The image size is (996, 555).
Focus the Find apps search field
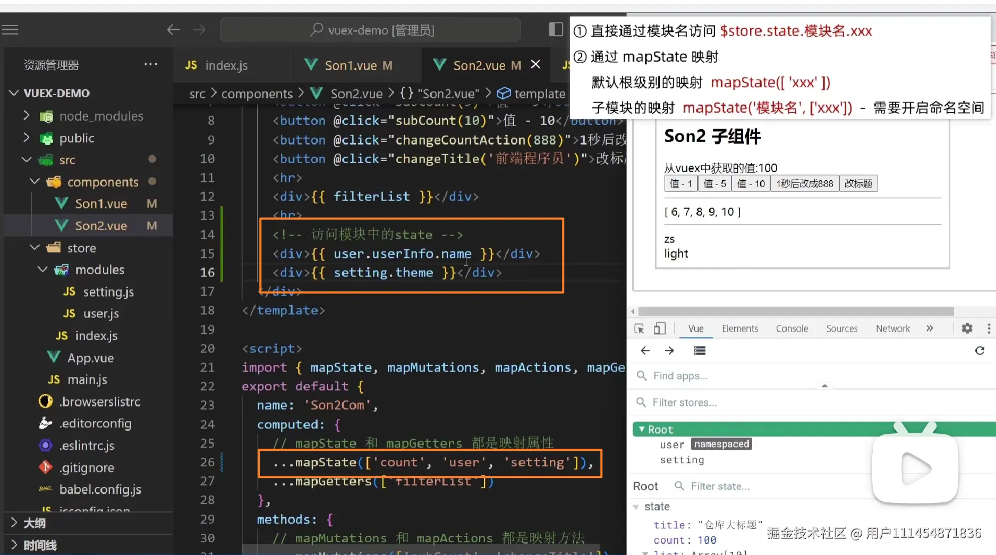(x=813, y=376)
